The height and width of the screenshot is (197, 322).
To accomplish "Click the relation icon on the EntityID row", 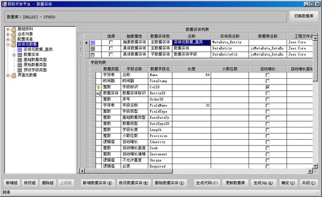I will [x=99, y=93].
